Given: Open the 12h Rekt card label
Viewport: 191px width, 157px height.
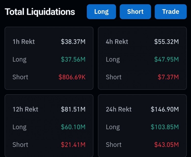Looking at the screenshot, I should (x=25, y=109).
